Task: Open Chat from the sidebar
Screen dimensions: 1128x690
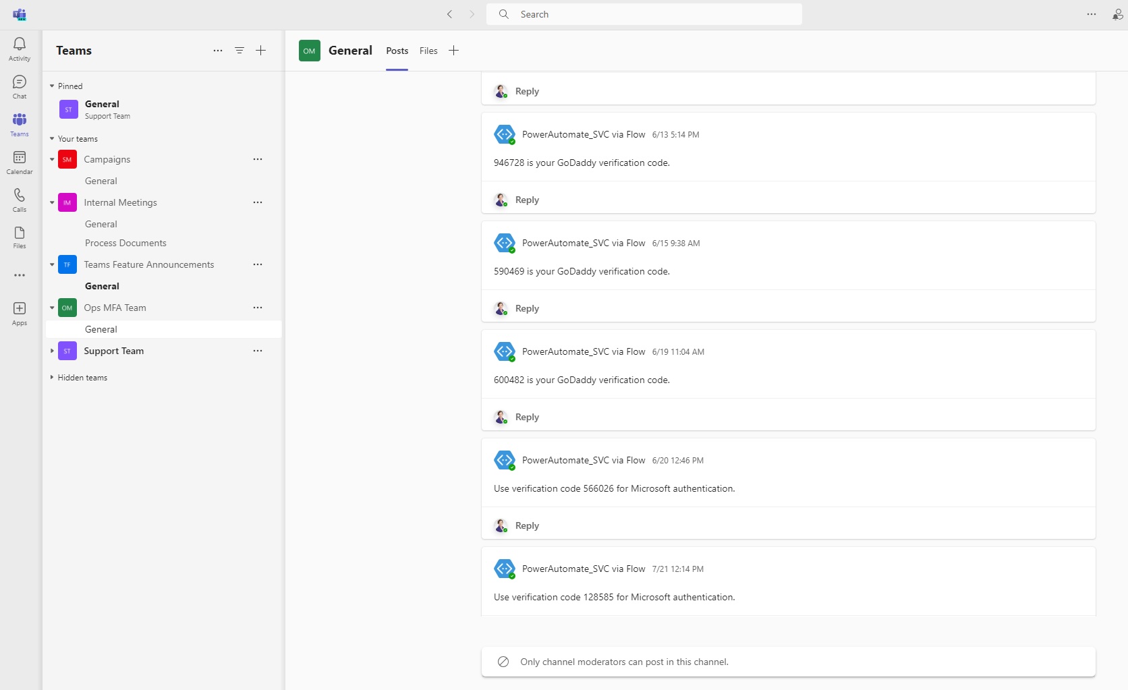Action: [20, 86]
